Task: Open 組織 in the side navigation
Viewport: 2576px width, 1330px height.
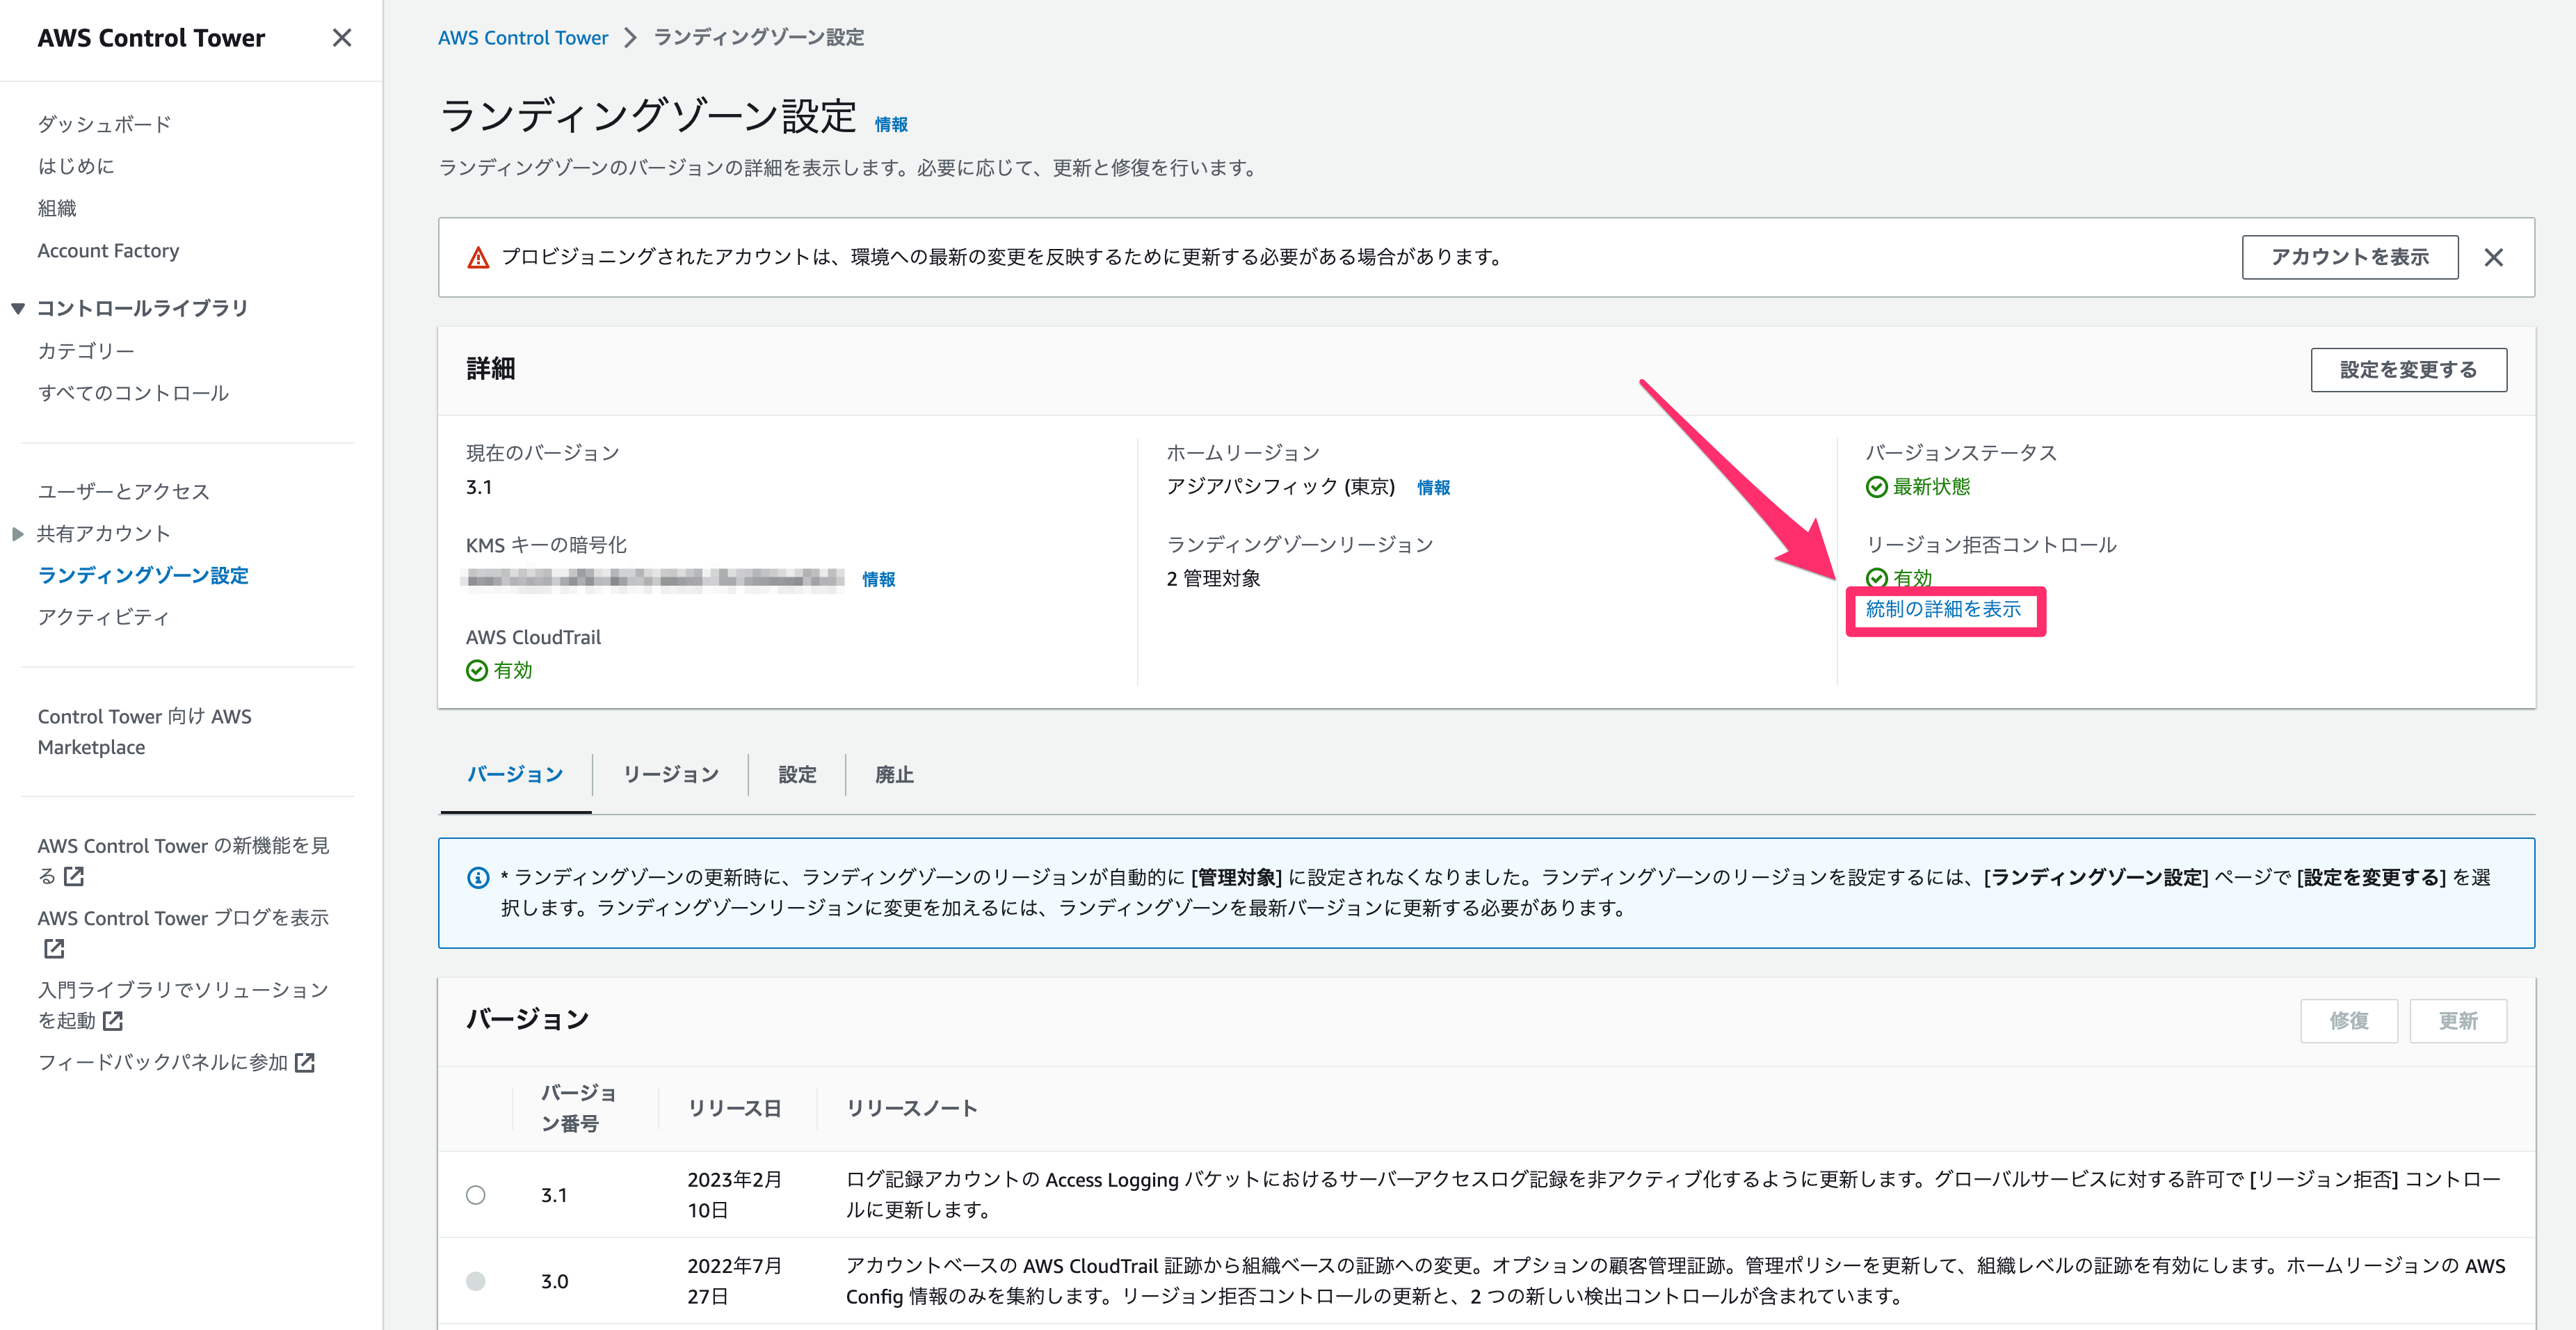Action: click(57, 208)
